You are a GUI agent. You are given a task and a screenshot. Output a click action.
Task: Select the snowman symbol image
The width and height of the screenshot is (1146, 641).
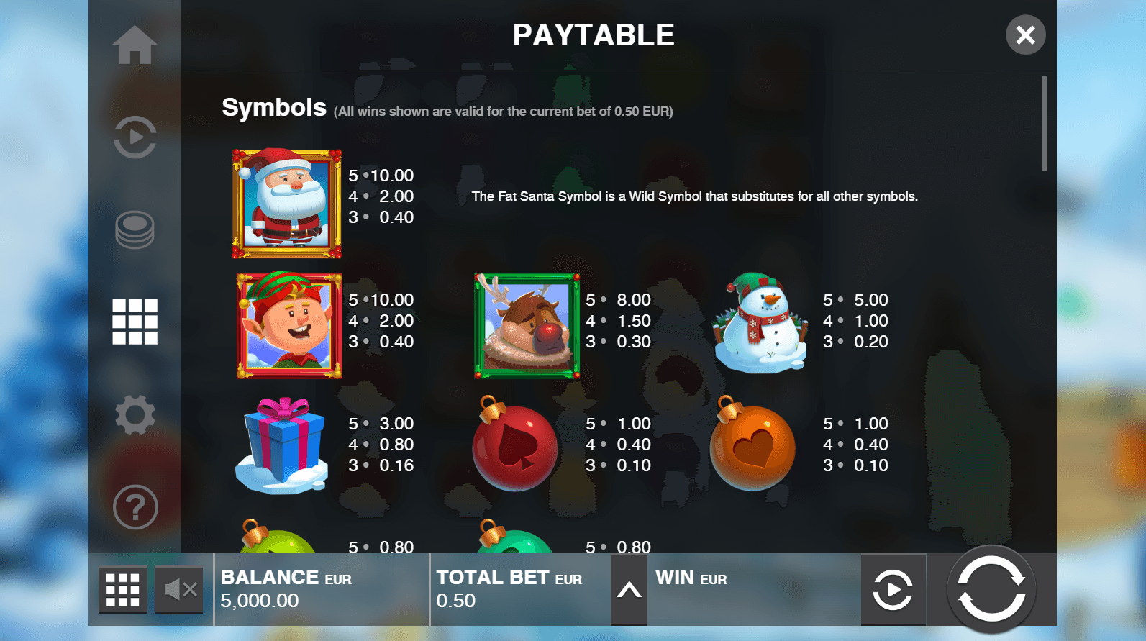(x=760, y=322)
